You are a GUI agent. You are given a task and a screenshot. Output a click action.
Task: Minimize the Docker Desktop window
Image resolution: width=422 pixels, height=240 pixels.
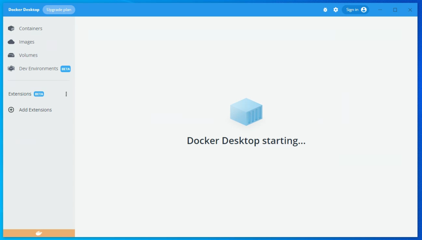point(380,10)
